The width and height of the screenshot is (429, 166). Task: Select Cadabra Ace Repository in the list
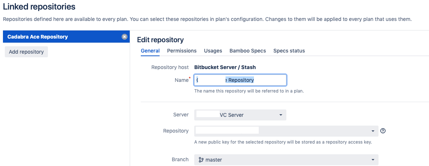pos(66,36)
